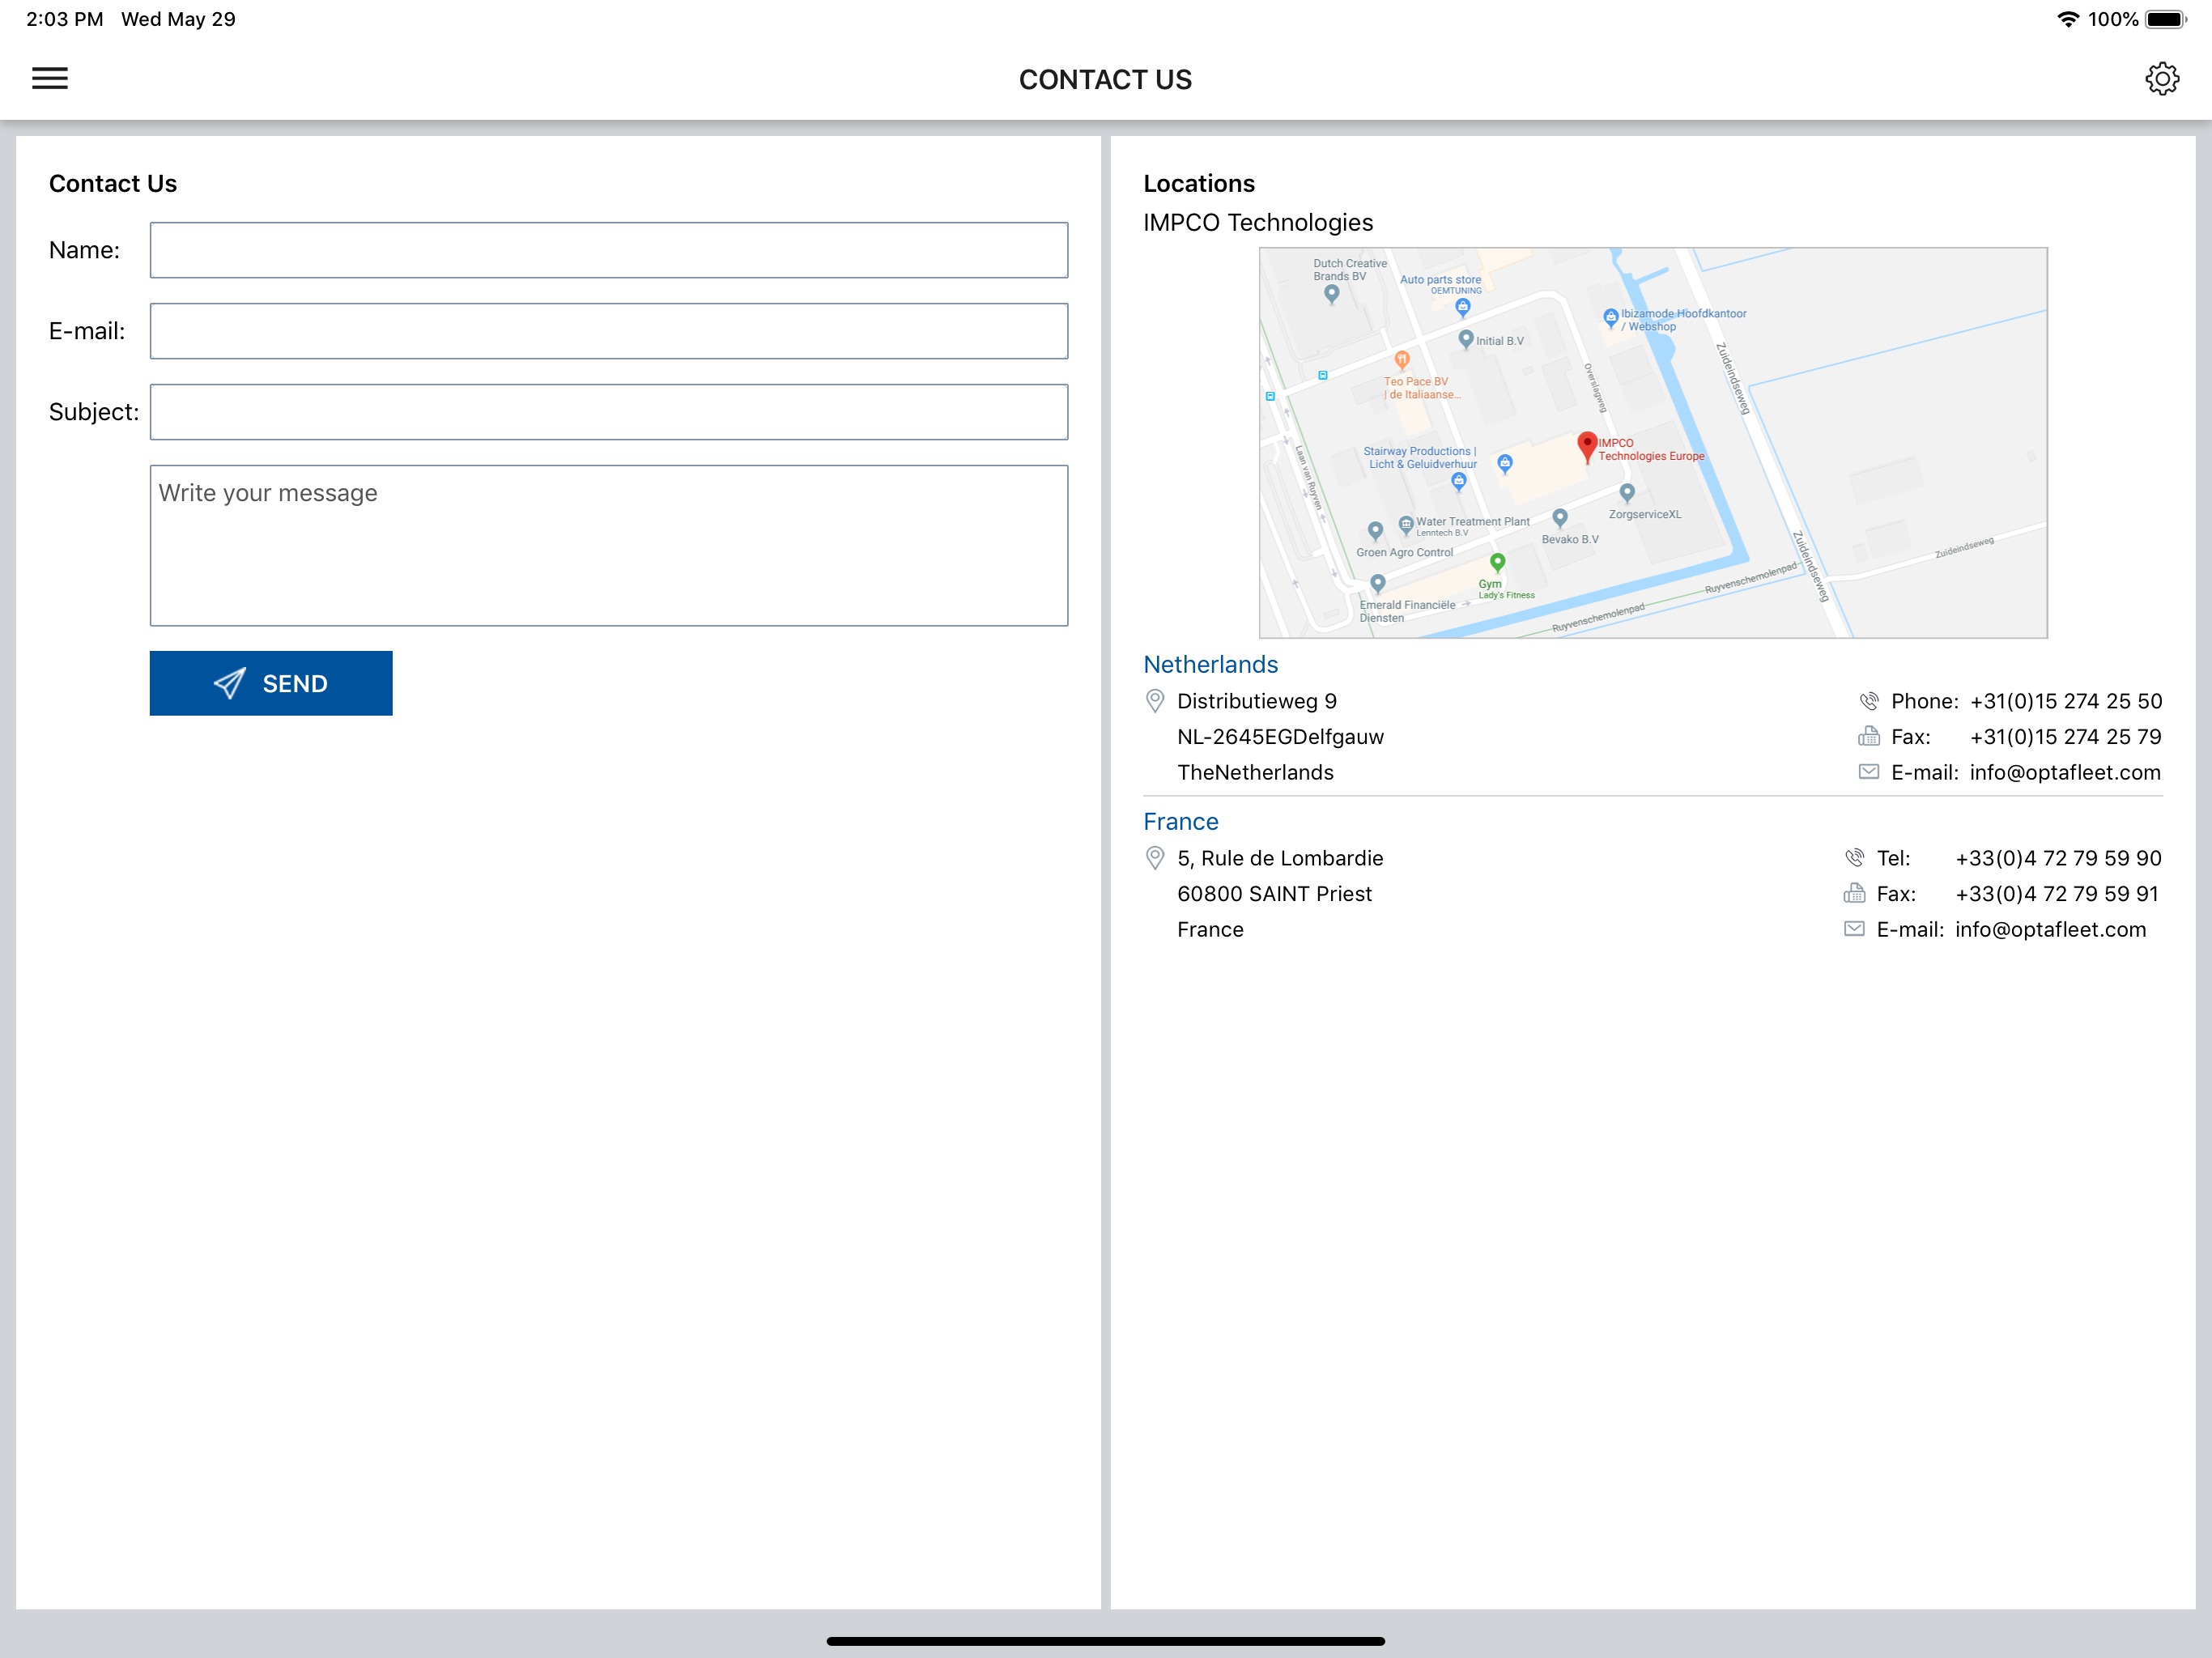The image size is (2212, 1658).
Task: Click the green Gym Lady's Fitness map marker
Action: click(1497, 563)
